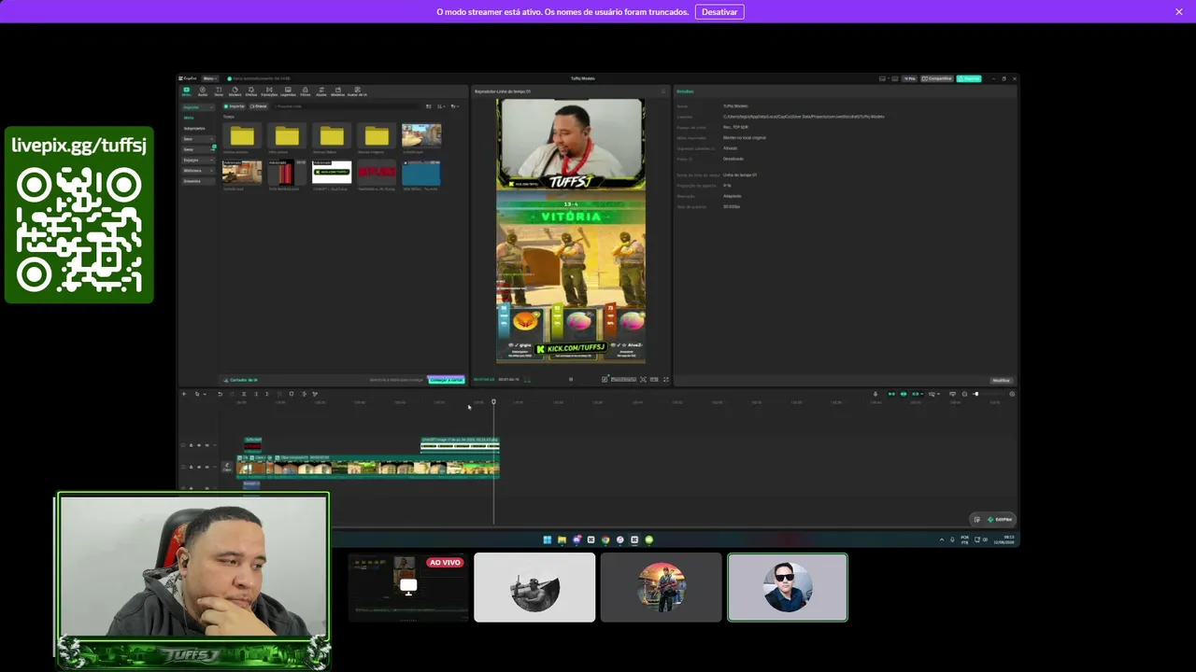
Task: Select Subprojetos in the media sidebar
Action: [194, 128]
